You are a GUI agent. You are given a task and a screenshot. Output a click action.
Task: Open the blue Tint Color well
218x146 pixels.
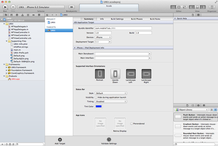[x=98, y=107]
